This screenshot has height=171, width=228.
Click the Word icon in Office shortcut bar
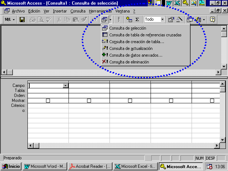pos(169,3)
